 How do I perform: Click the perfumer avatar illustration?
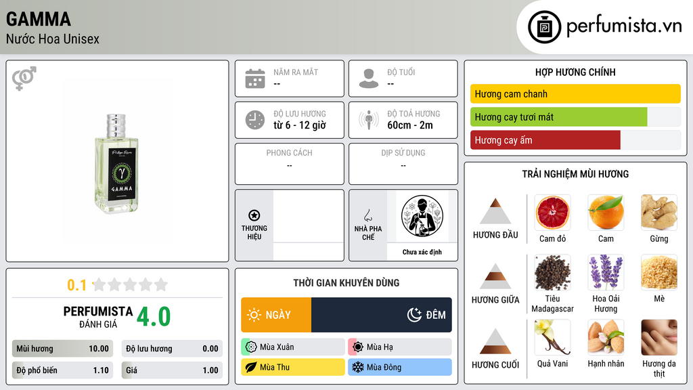click(422, 216)
